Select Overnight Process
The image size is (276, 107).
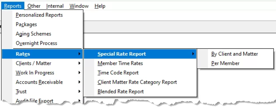point(42,43)
